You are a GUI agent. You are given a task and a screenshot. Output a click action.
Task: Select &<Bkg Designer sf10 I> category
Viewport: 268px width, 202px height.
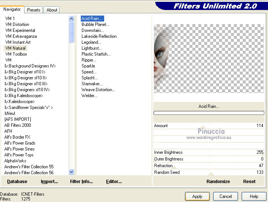[x=25, y=72]
